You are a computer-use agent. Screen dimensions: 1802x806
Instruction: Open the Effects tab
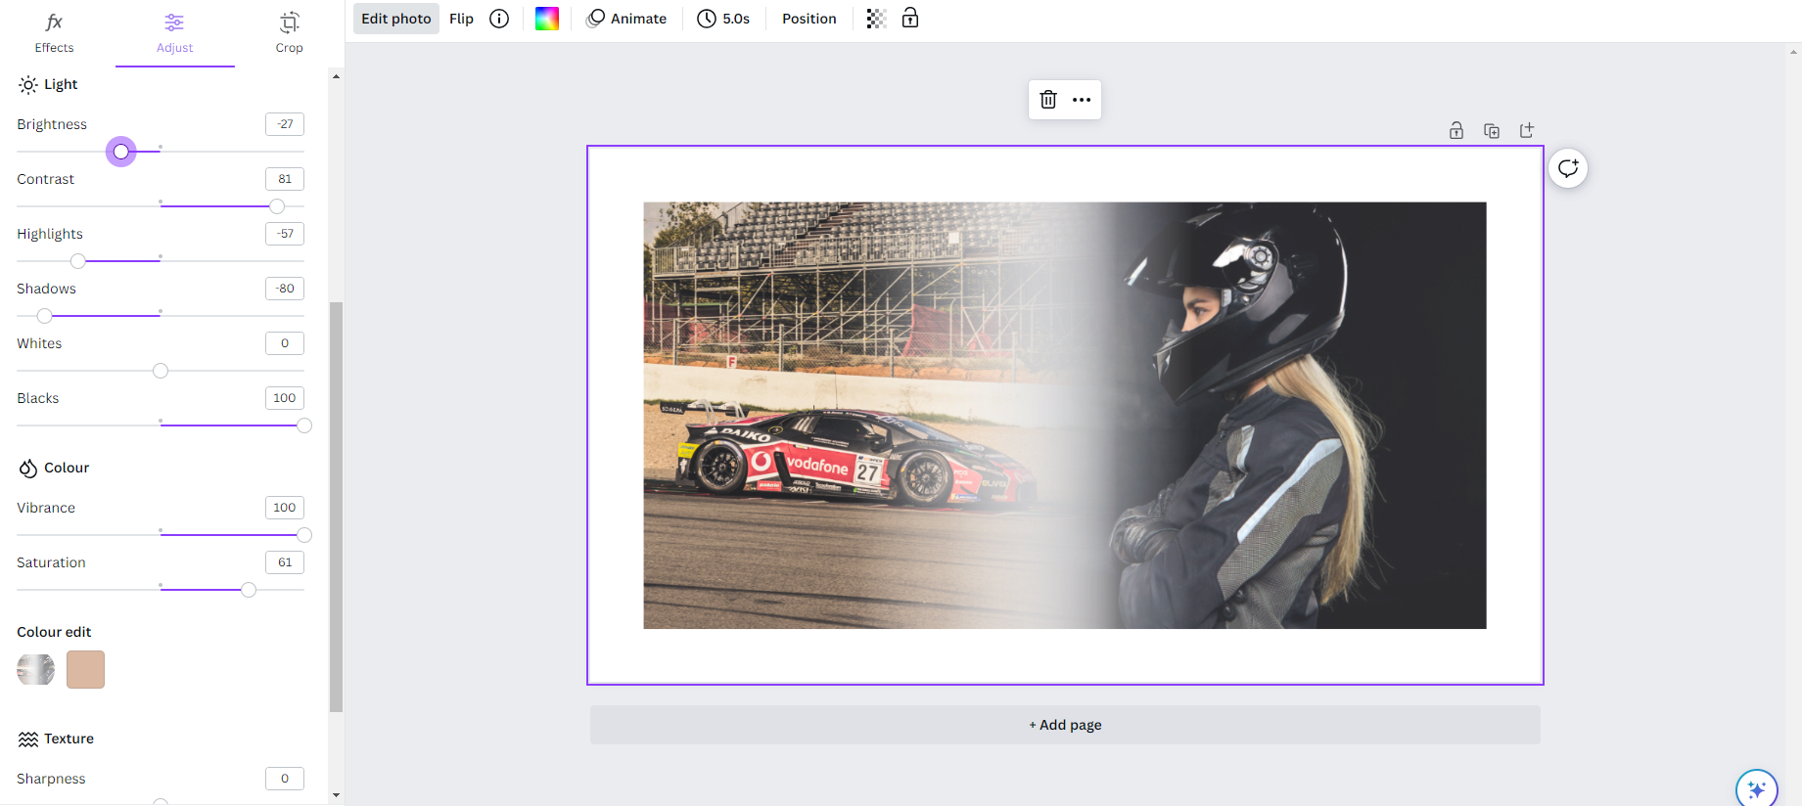click(54, 32)
